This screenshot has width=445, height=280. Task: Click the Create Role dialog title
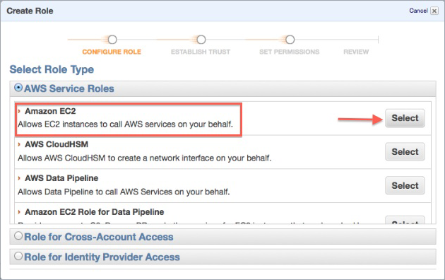pos(30,11)
